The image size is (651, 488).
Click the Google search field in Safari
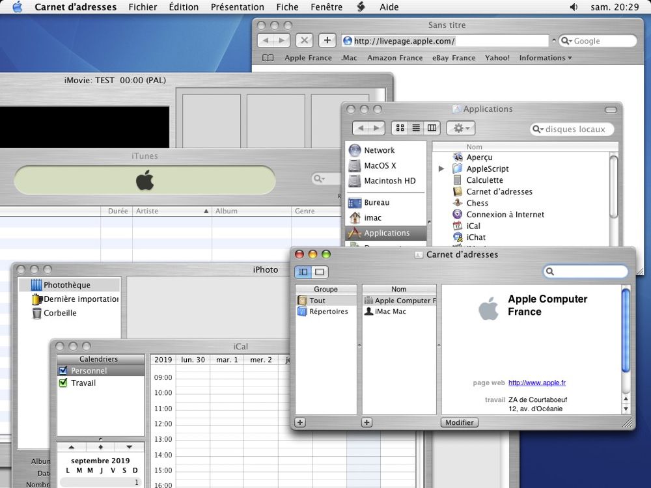[x=598, y=40]
